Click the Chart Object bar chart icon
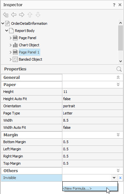The width and height of the screenshot is (124, 194). (x=15, y=45)
